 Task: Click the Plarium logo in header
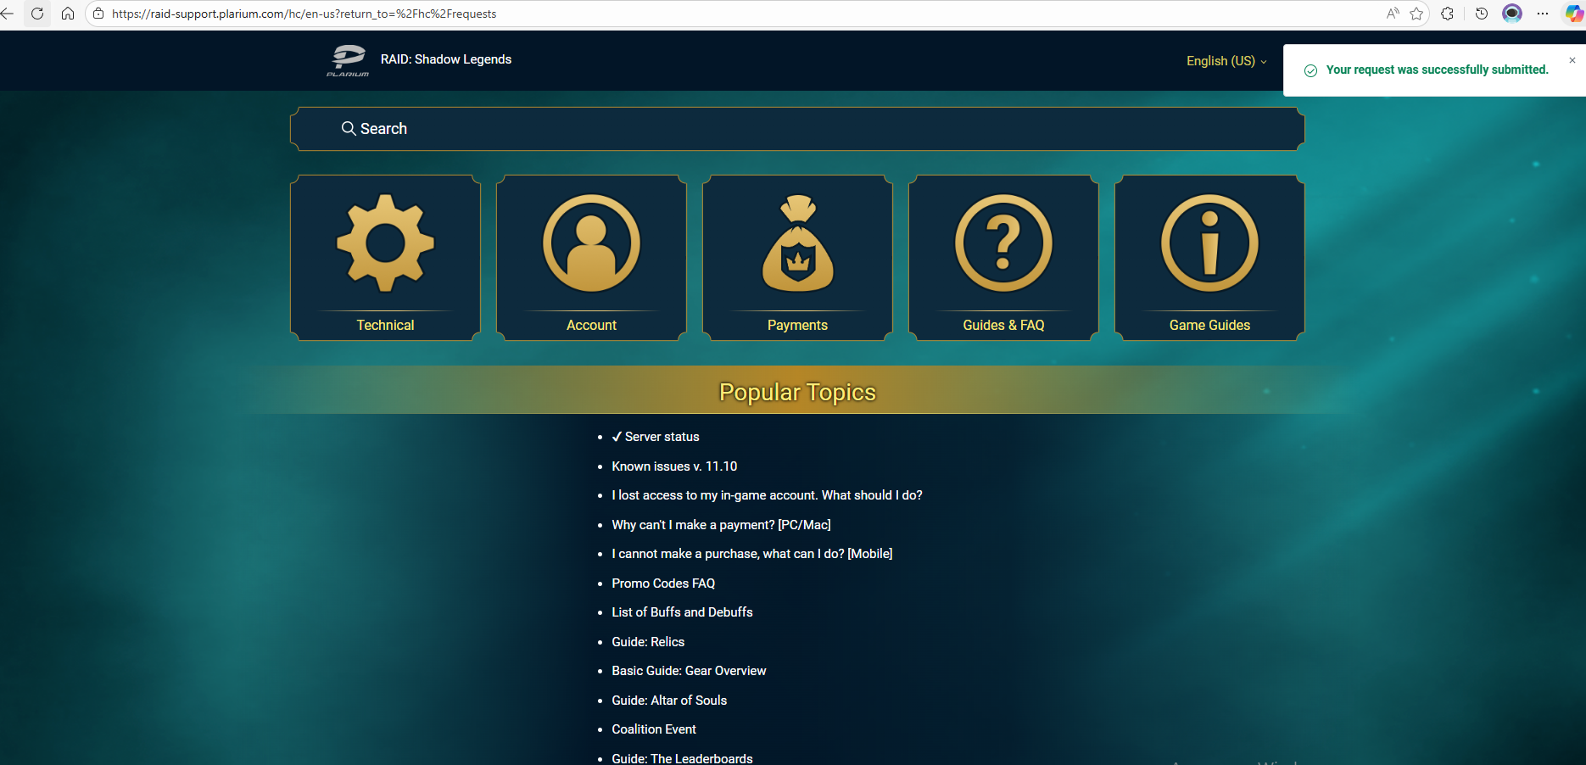coord(348,60)
